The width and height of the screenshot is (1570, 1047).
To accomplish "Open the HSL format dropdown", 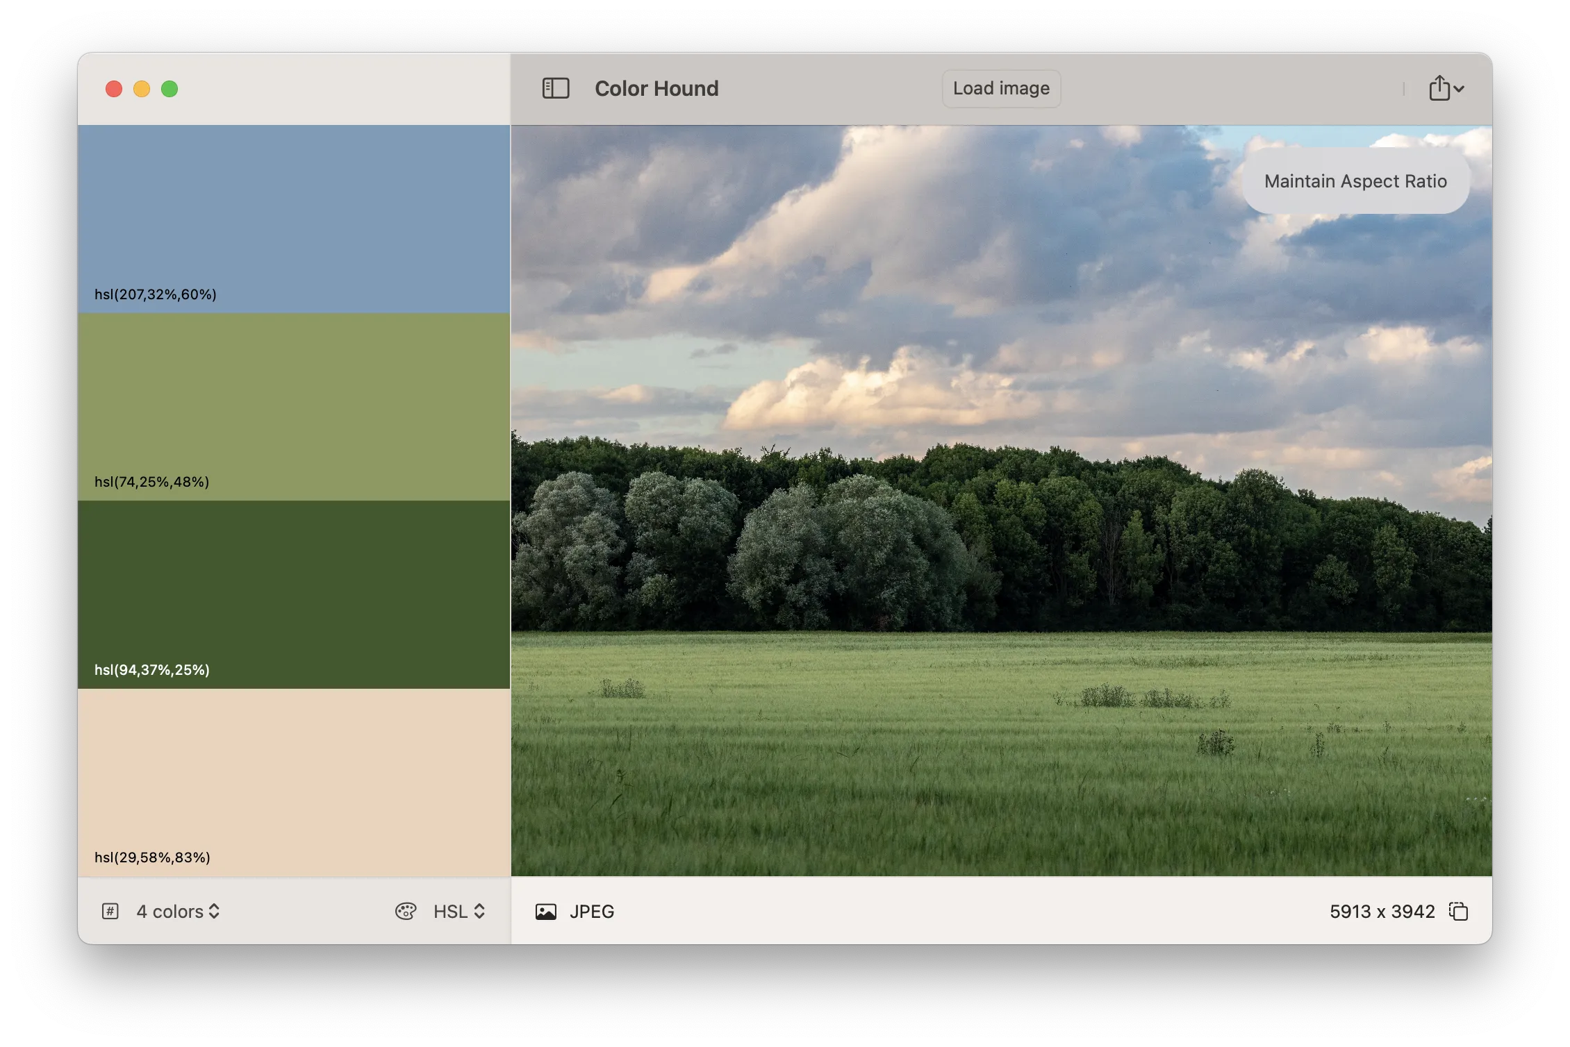I will point(458,911).
